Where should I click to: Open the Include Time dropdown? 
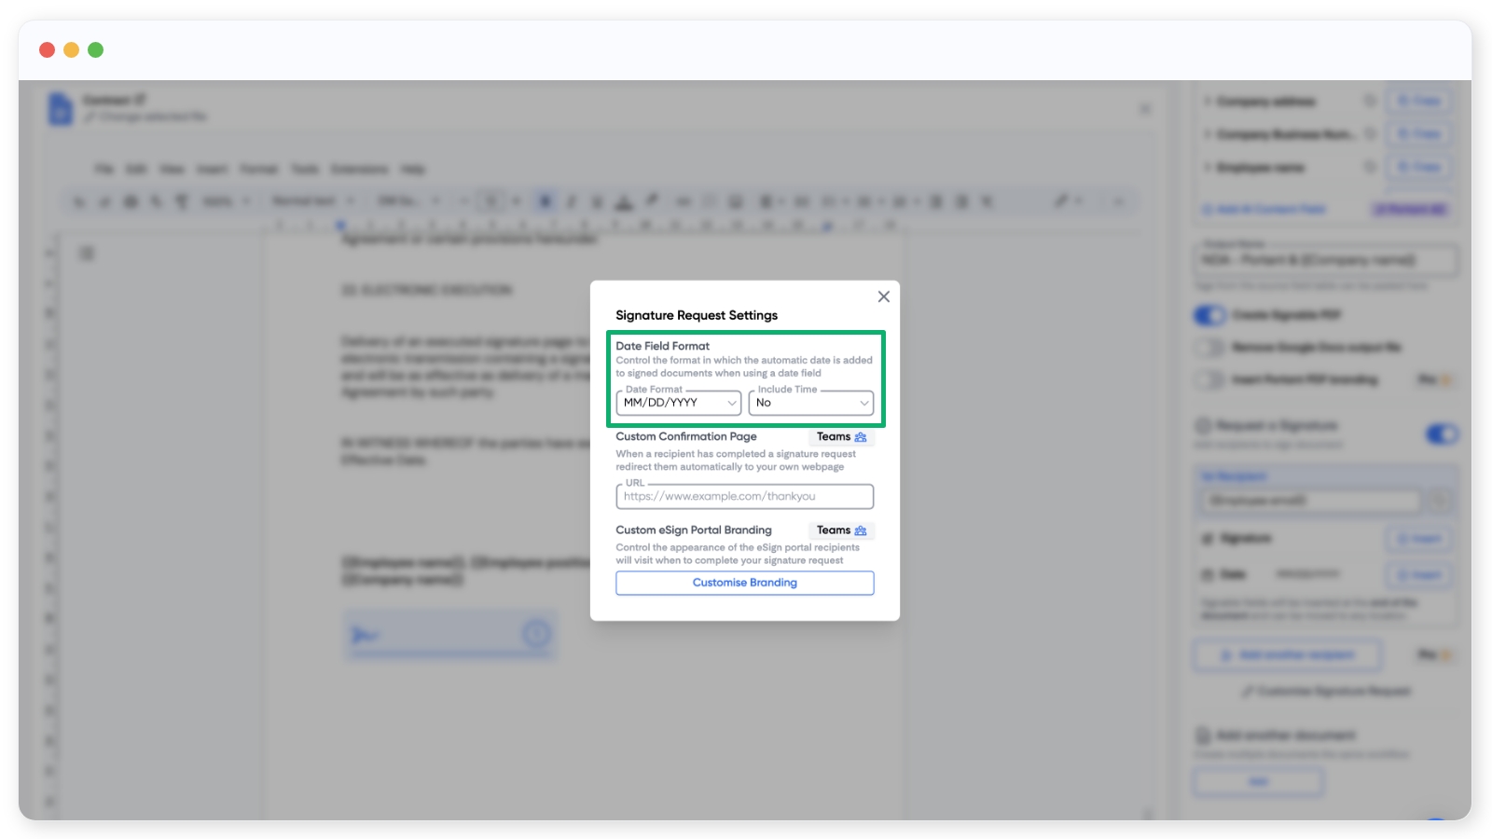click(810, 403)
